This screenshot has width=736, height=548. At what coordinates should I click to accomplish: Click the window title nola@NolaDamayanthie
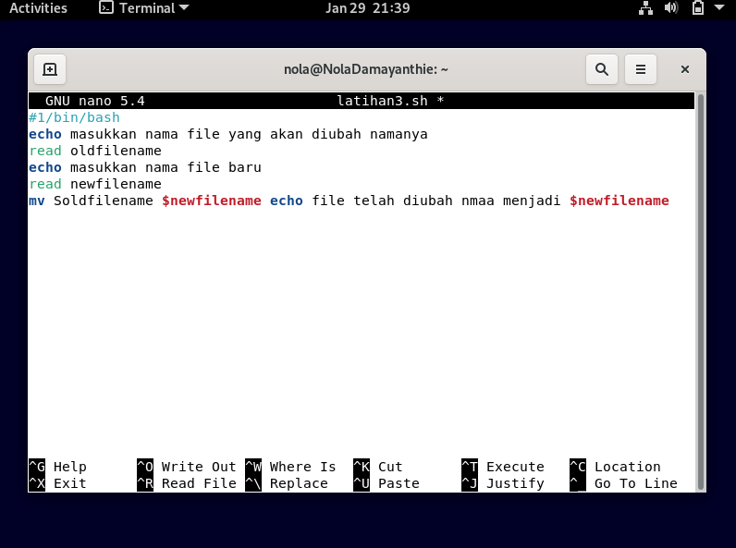(365, 69)
